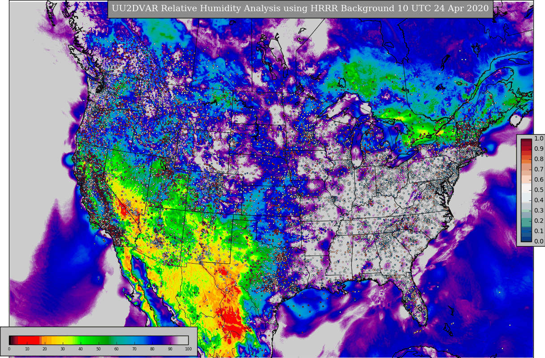Click the 20 tick label on humidity colorbar
This screenshot has height=358, width=545.
coord(45,349)
